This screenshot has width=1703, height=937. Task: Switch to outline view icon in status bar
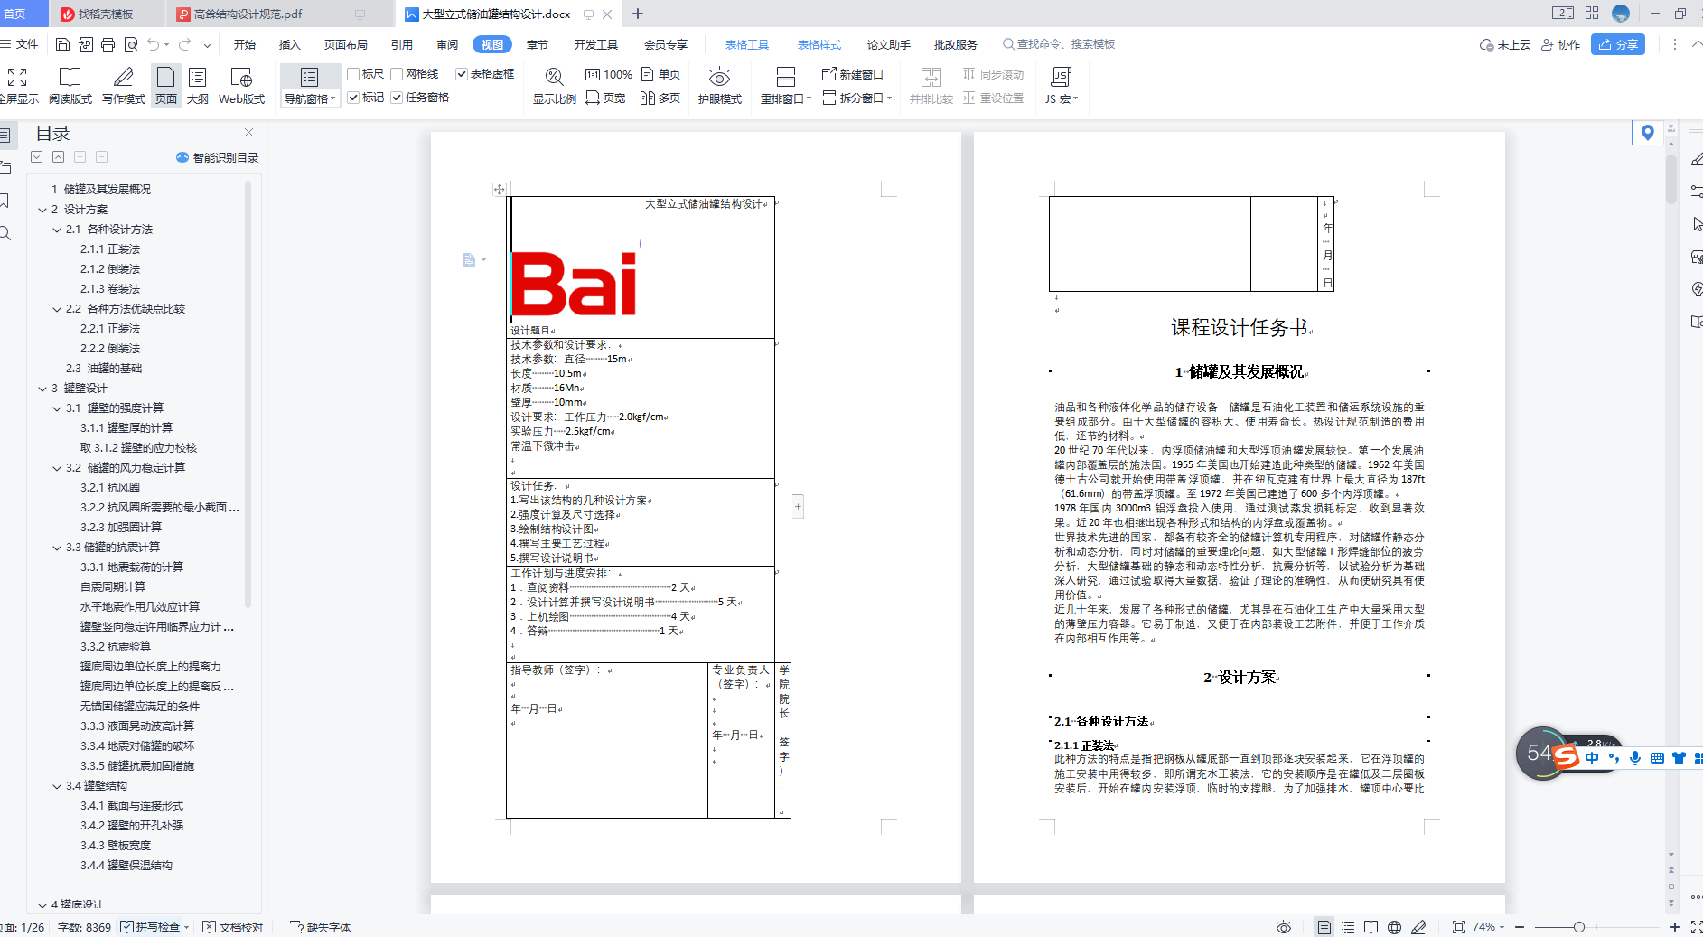tap(1348, 927)
